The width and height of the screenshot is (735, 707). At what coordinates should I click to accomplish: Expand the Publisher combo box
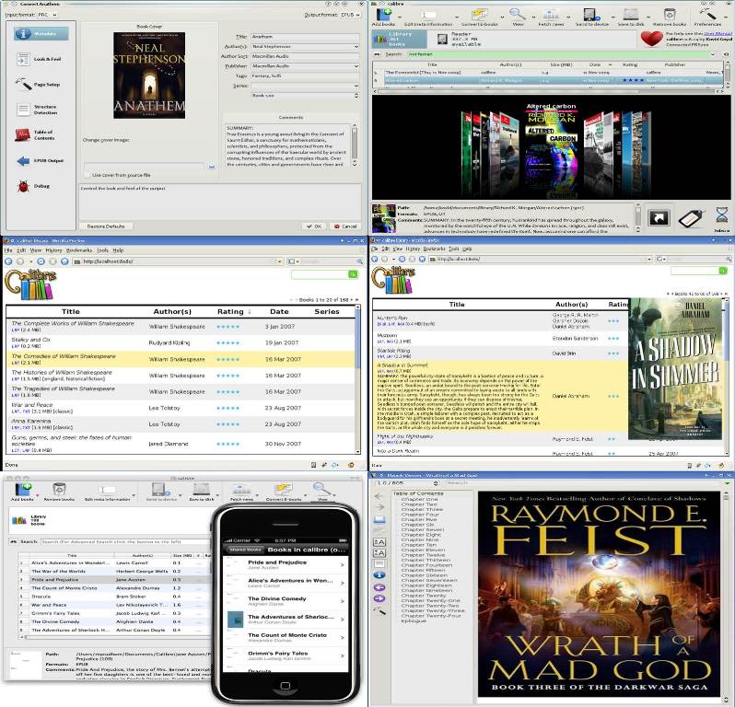(x=356, y=66)
